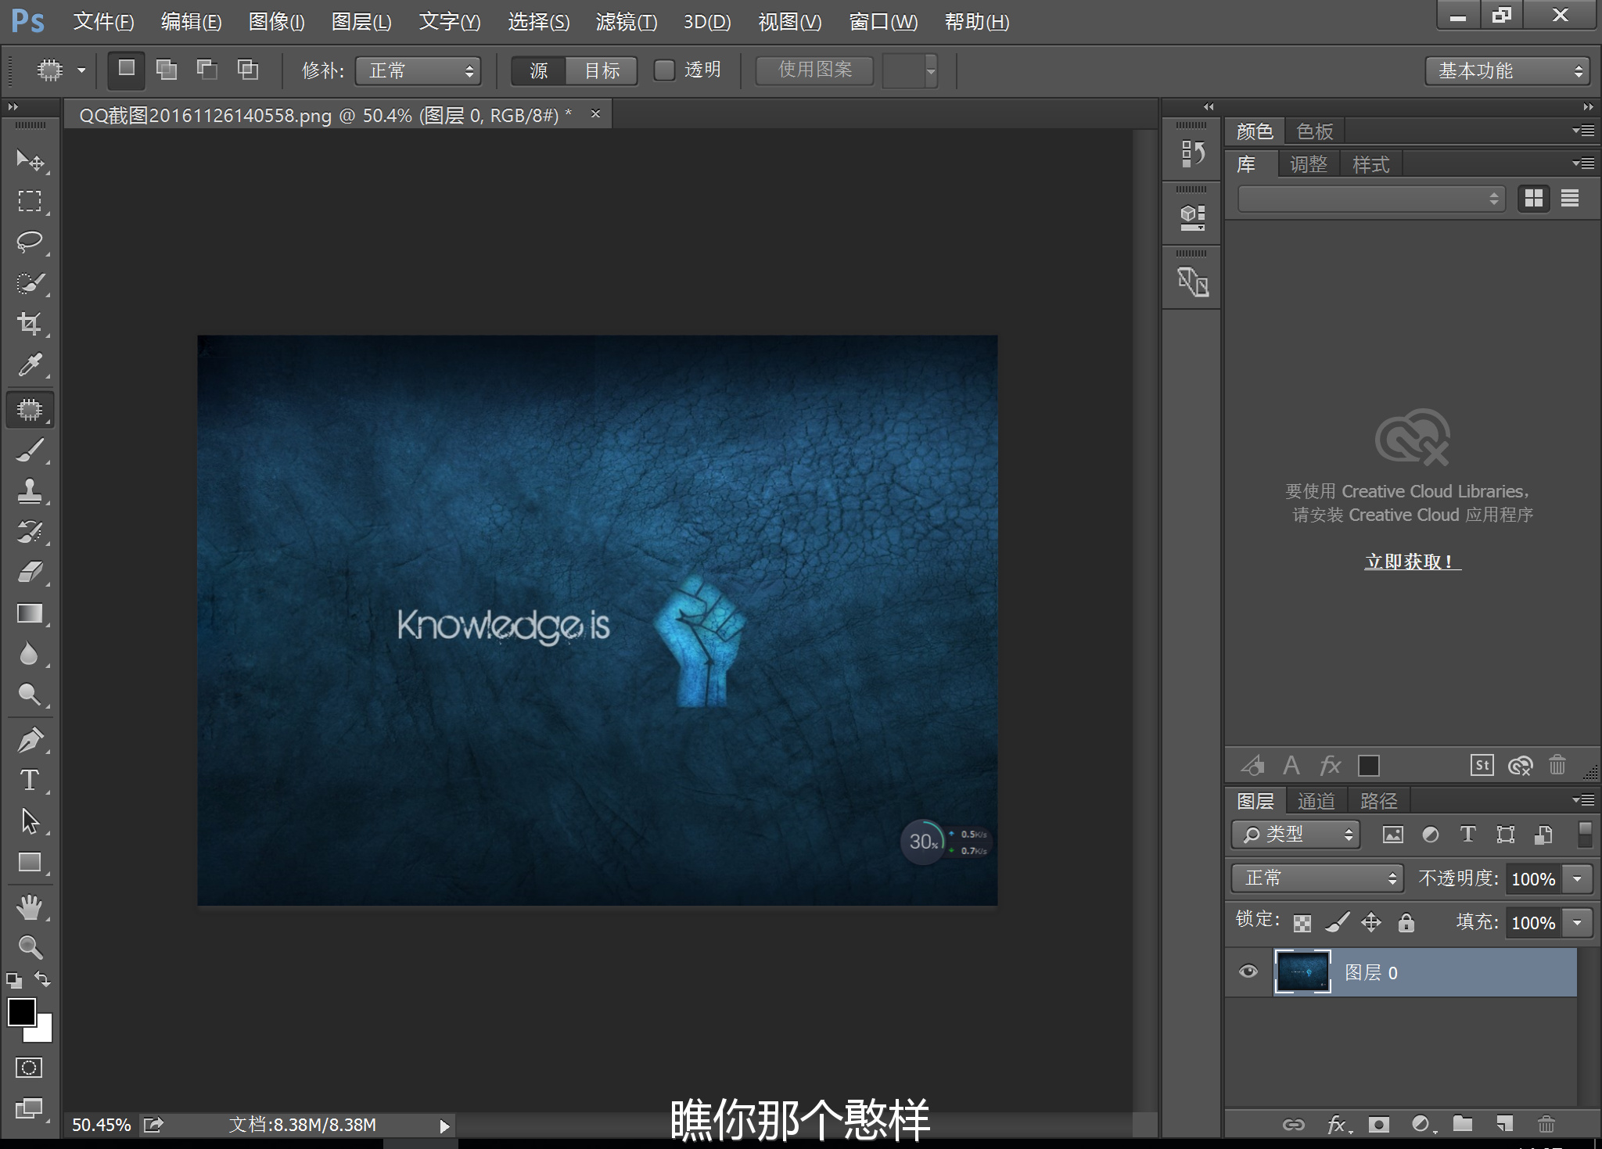Select the Pen tool
The height and width of the screenshot is (1149, 1602).
30,740
